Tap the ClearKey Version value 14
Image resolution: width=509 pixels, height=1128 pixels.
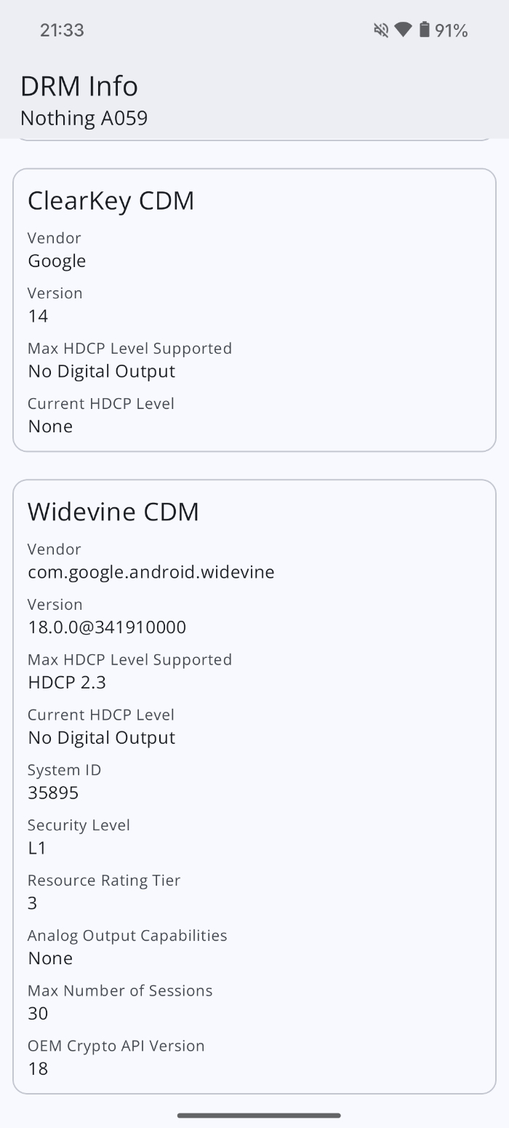click(38, 316)
